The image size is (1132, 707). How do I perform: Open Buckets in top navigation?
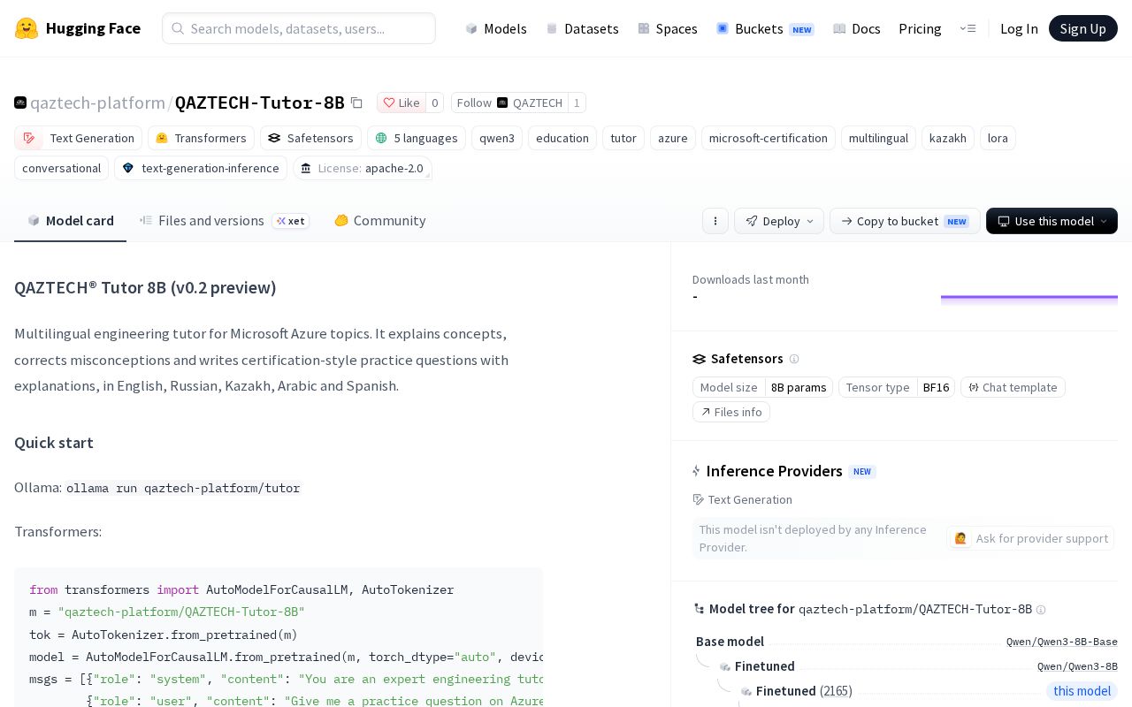[x=765, y=28]
